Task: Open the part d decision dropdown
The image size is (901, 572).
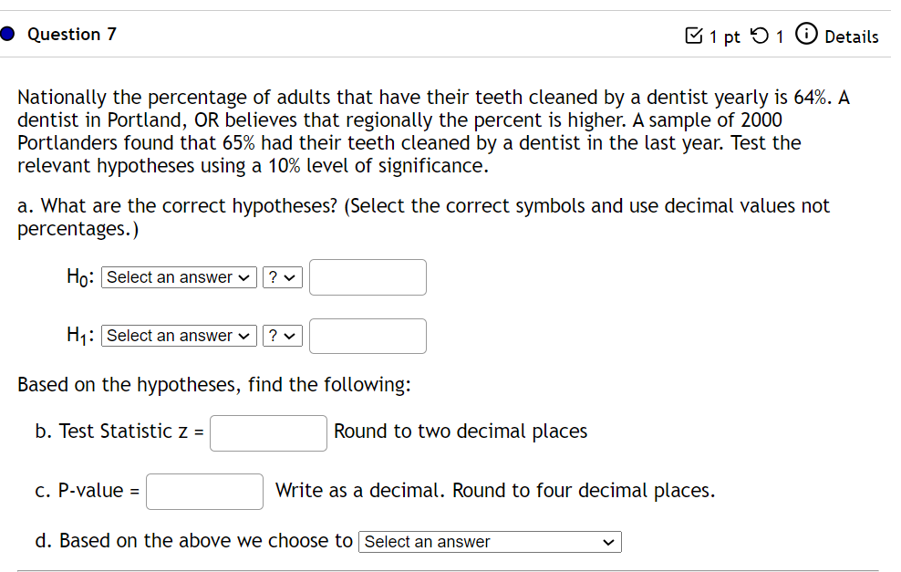Action: [490, 542]
